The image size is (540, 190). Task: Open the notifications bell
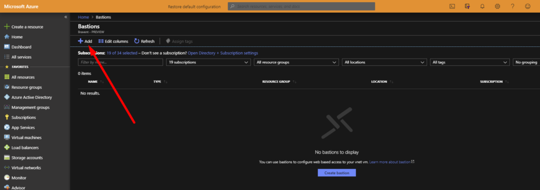482,6
